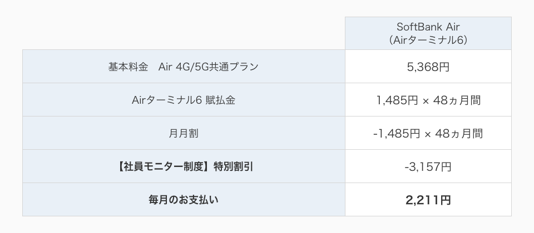The height and width of the screenshot is (233, 534).
Task: Click the (Airターミナル6) header subtitle
Action: (428, 40)
